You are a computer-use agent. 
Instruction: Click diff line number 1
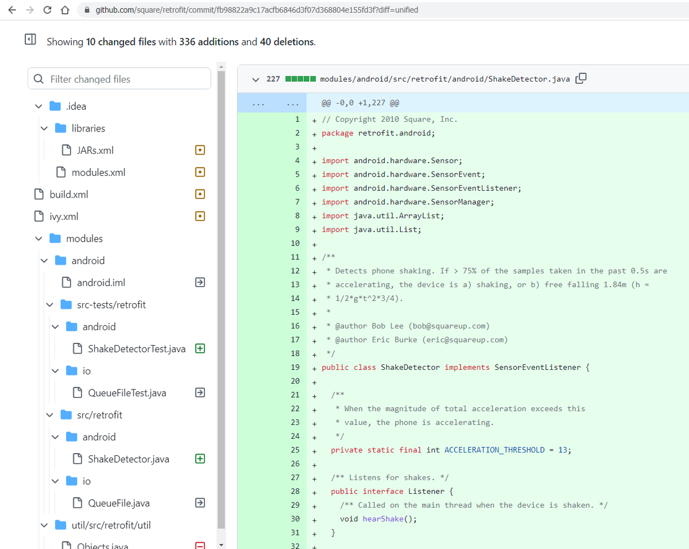tap(297, 119)
